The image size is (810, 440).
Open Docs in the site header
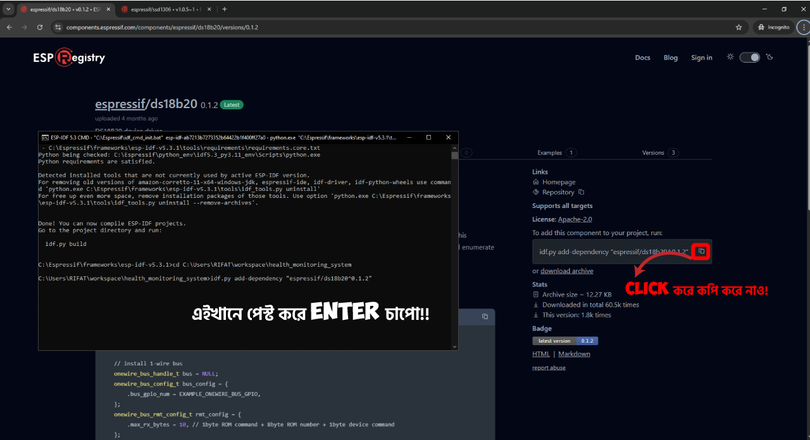(642, 58)
